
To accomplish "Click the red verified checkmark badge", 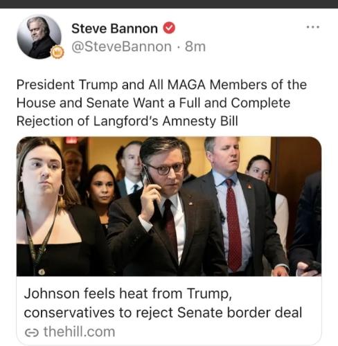I will click(x=169, y=28).
